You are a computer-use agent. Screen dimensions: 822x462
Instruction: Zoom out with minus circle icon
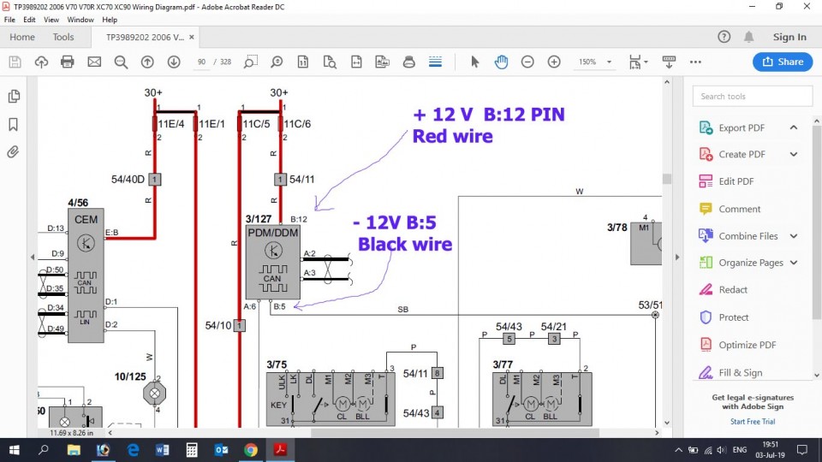527,62
